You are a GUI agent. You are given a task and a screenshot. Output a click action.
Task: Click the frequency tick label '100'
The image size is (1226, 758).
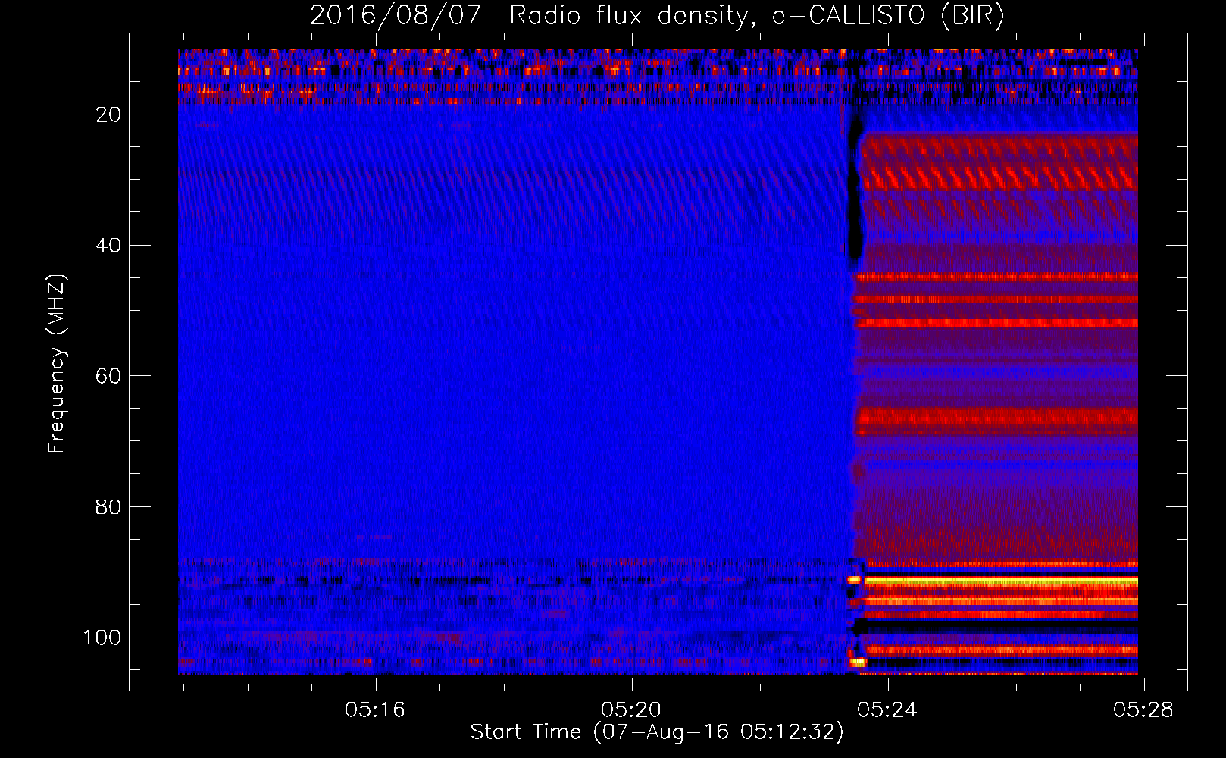(102, 637)
